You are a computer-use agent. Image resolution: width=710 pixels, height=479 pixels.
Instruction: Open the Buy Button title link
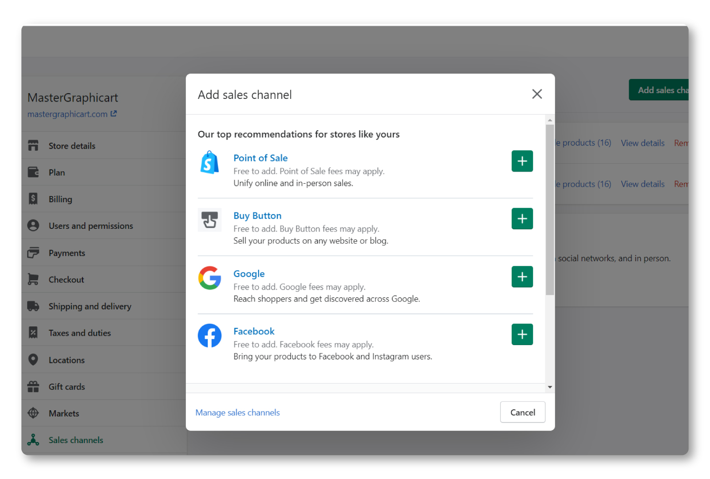tap(257, 216)
